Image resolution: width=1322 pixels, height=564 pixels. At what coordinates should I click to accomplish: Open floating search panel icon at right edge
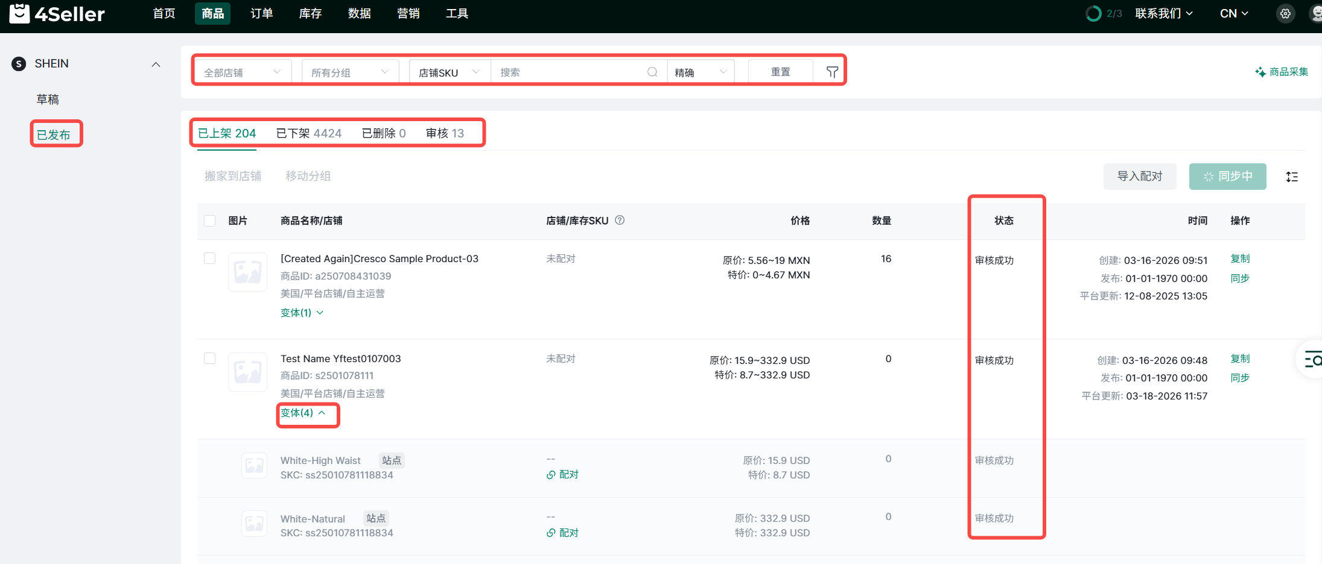pyautogui.click(x=1312, y=360)
